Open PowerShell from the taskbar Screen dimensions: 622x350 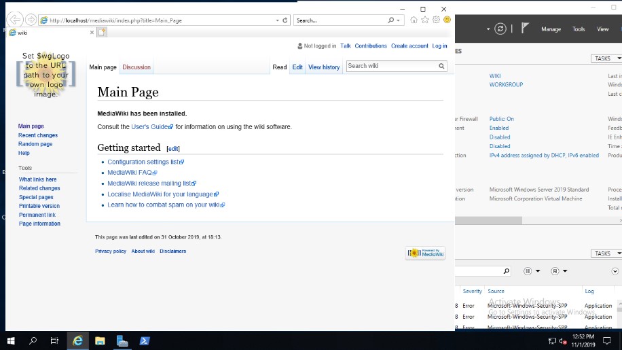(x=145, y=341)
